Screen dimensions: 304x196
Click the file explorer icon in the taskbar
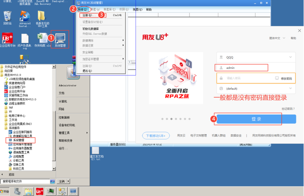28,191
